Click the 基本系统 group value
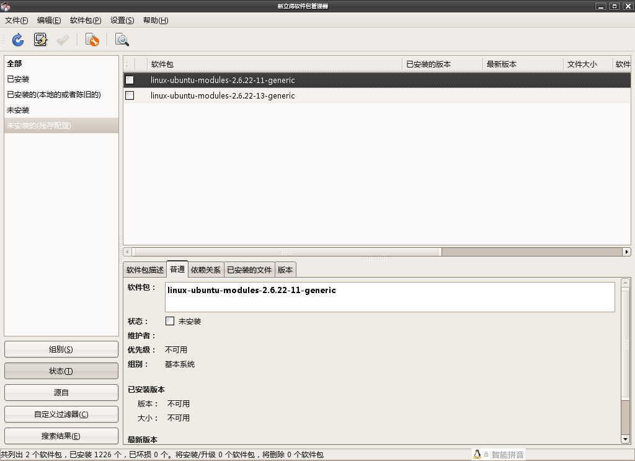The height and width of the screenshot is (461, 635). pos(180,364)
